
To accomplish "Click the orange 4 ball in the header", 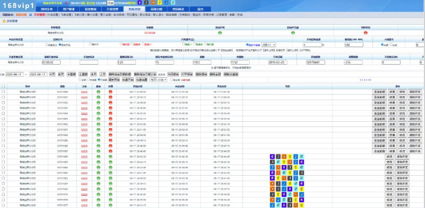I will [153, 3].
